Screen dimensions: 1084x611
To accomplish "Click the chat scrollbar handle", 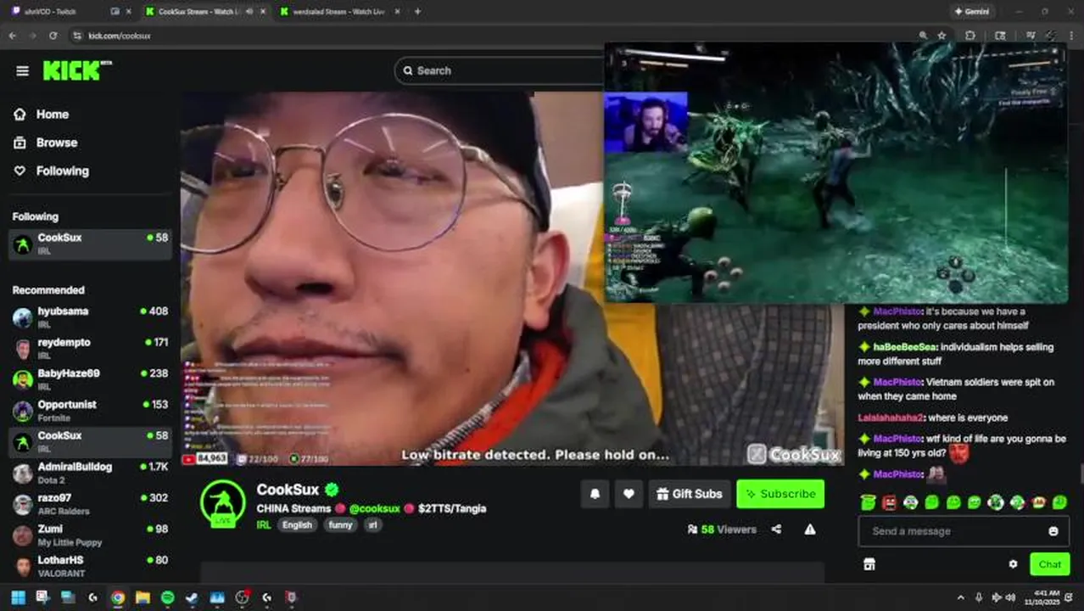I will point(1081,474).
